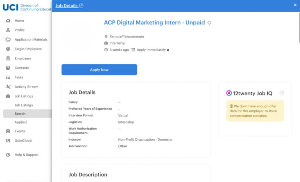The image size is (300, 182).
Task: Click the Help & Support question icon
Action: tap(8, 155)
